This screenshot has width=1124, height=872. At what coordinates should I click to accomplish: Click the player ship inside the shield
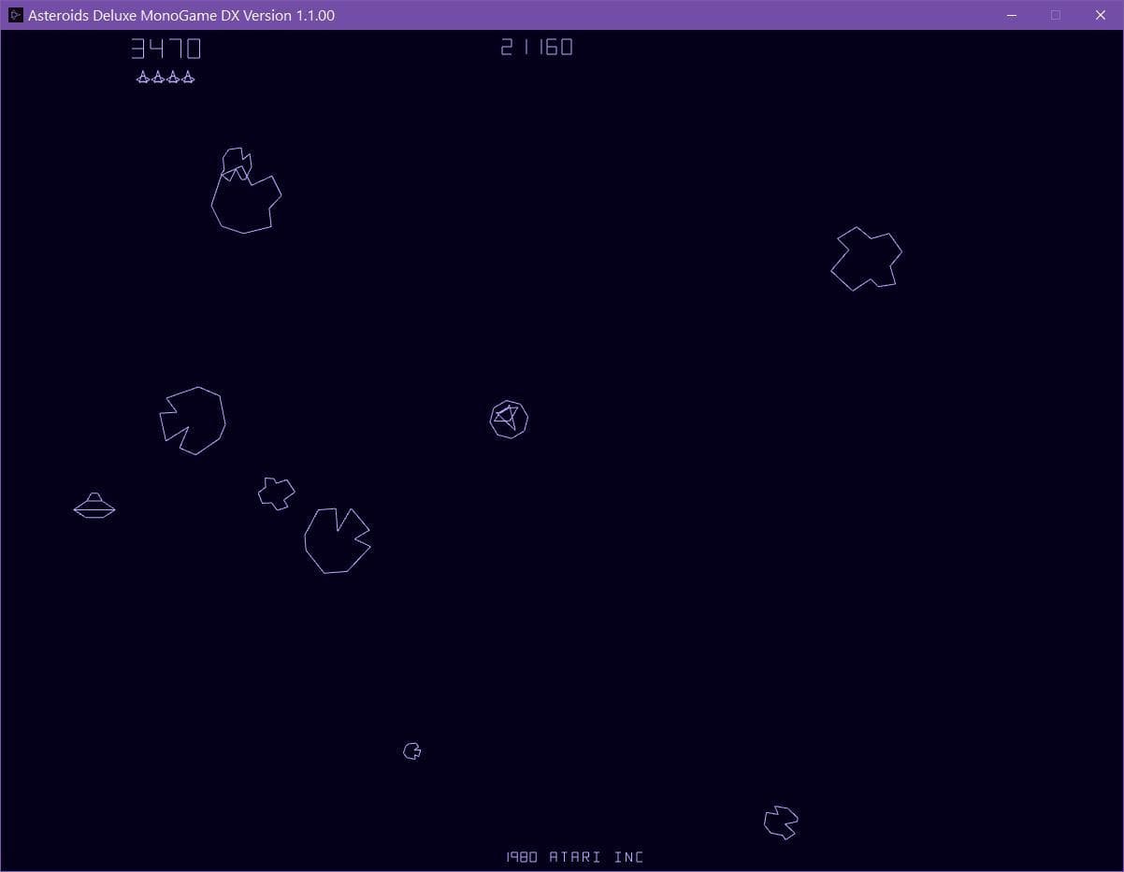[x=509, y=419]
